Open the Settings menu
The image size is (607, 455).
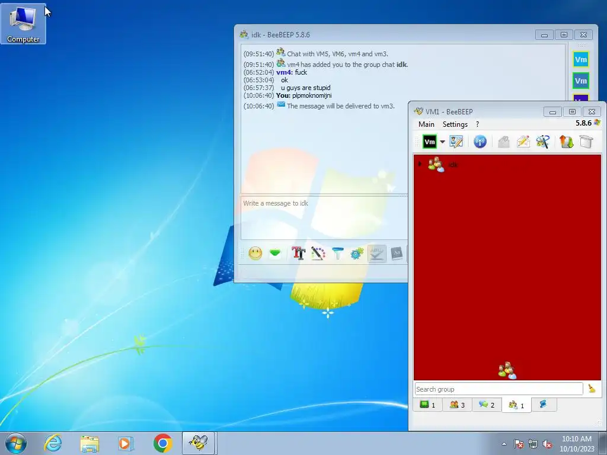[x=455, y=124]
